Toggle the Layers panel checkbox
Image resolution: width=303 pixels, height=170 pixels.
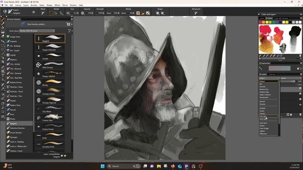[x=260, y=74]
